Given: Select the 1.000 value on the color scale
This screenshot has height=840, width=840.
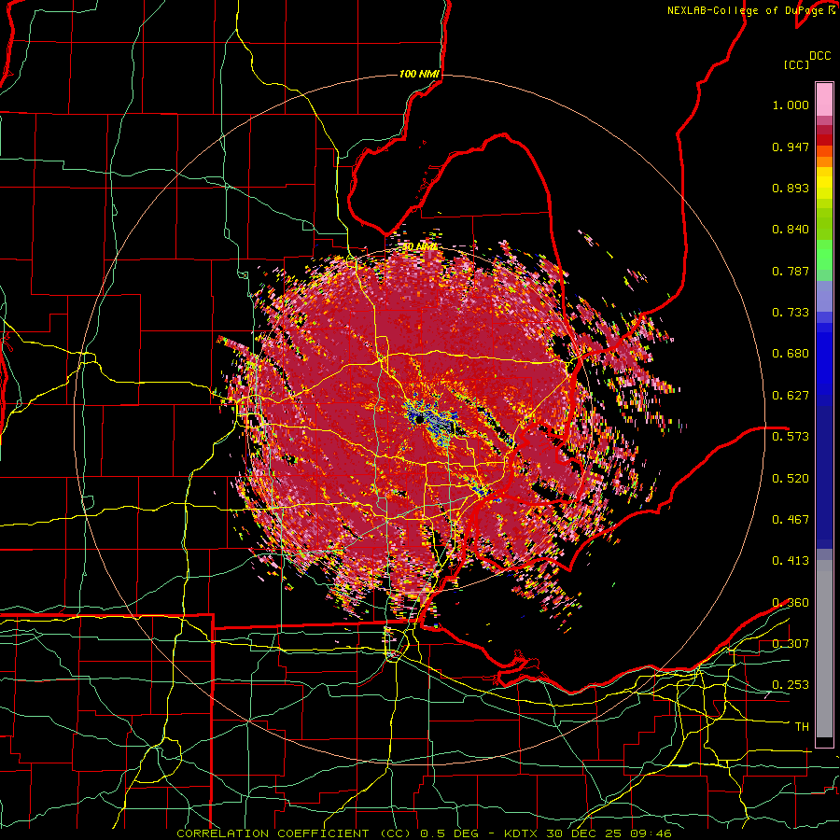Looking at the screenshot, I should tap(791, 105).
